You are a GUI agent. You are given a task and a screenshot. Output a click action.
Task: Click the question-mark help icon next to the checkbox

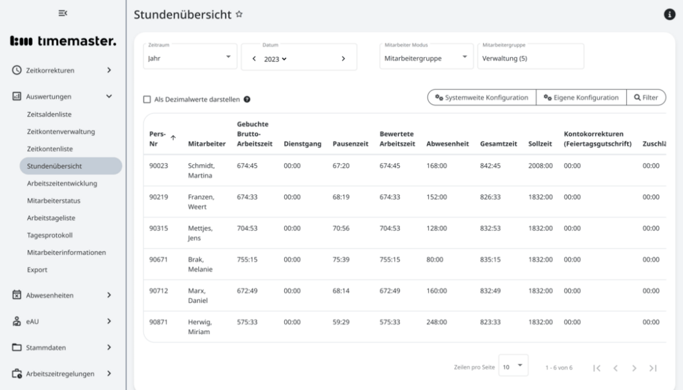coord(247,98)
